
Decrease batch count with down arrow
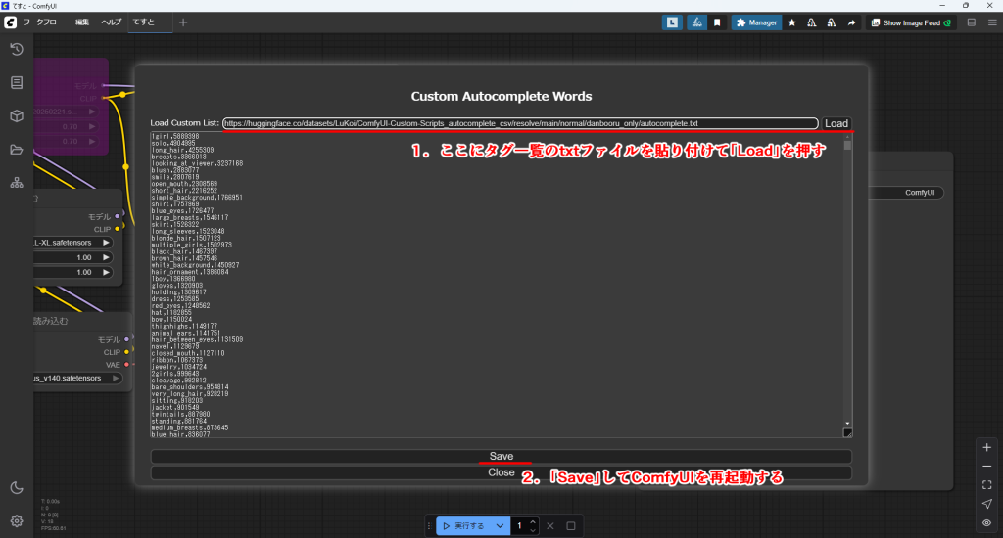[x=533, y=530]
